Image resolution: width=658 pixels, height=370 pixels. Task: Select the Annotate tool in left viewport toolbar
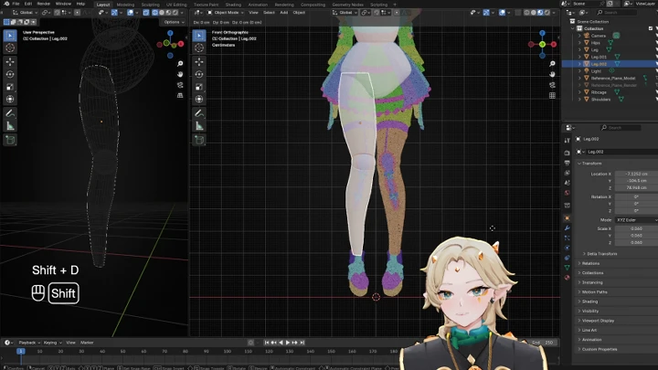tap(10, 113)
